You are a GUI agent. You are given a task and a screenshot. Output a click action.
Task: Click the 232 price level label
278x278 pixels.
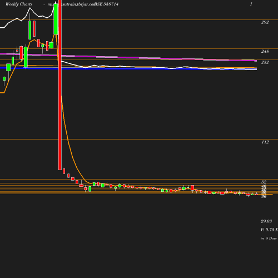[265, 62]
